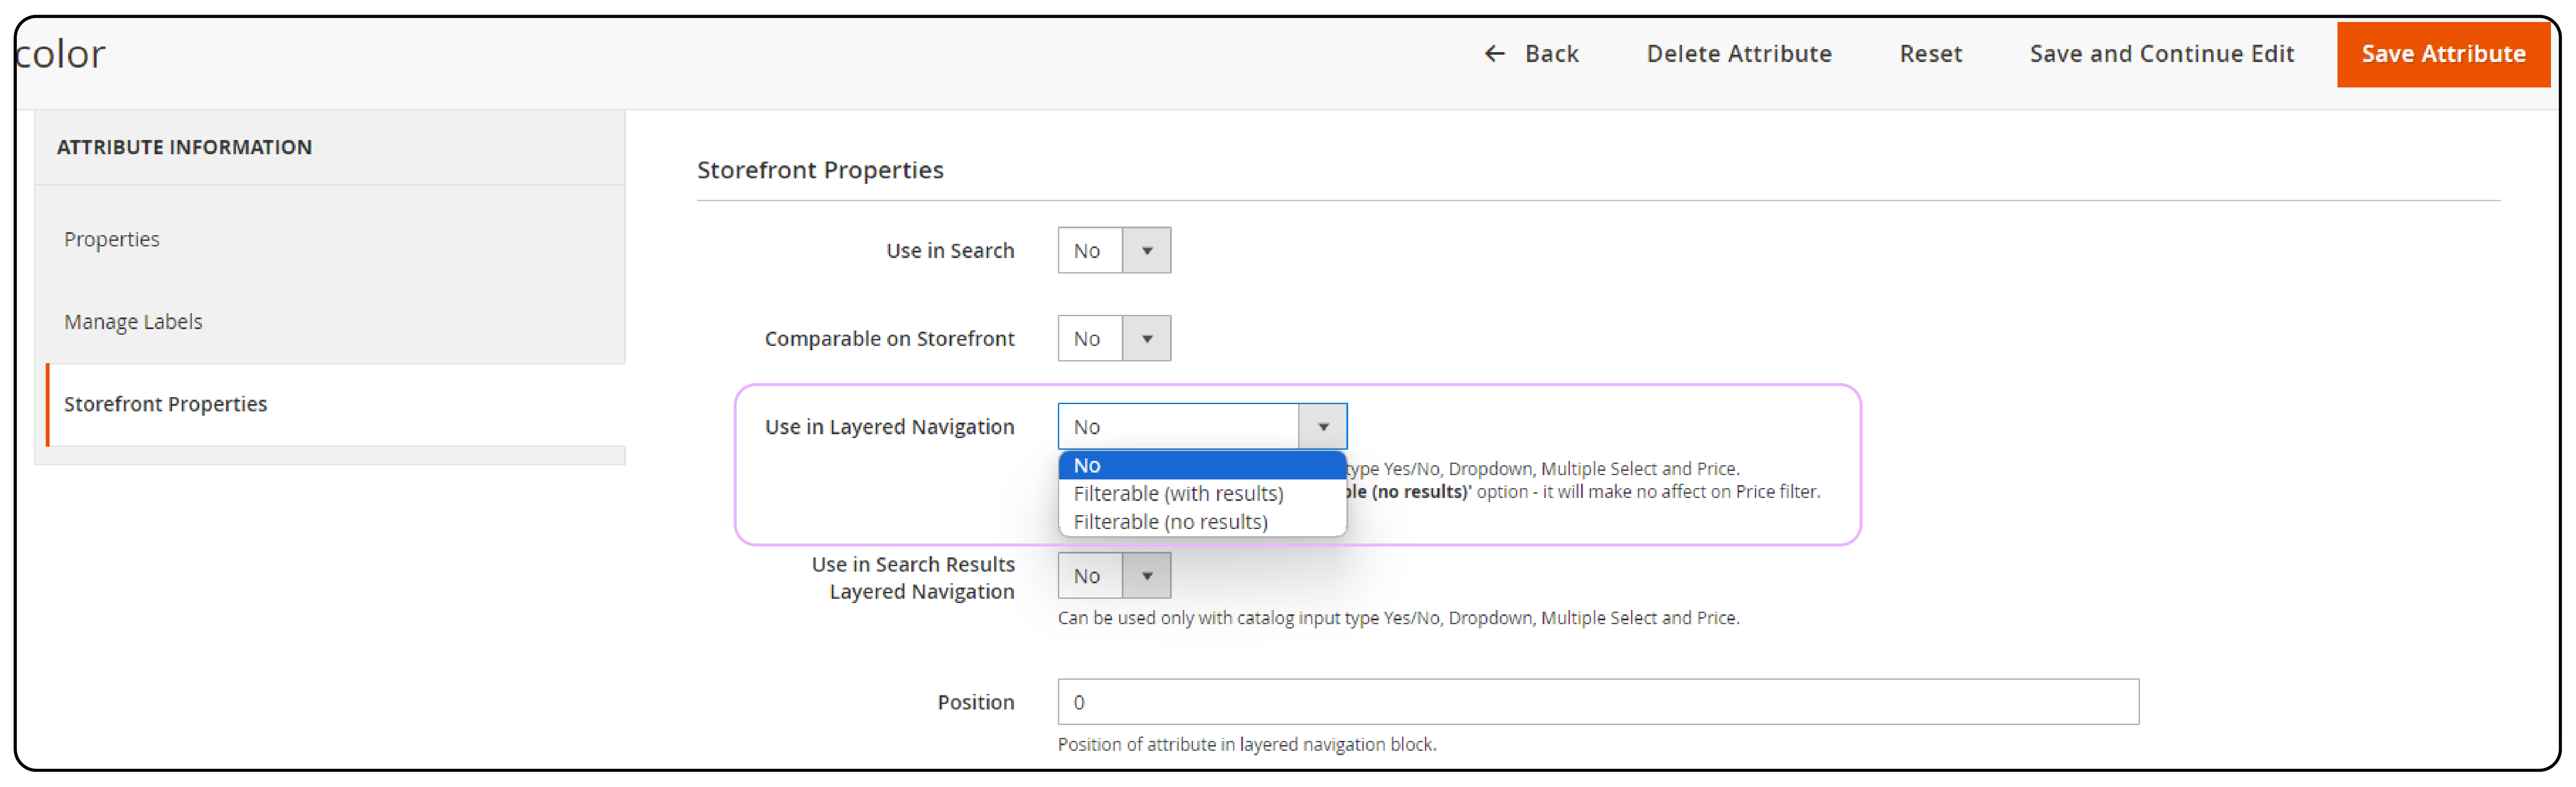Click the Delete Attribute button
This screenshot has height=787, width=2576.
[1738, 54]
